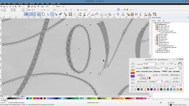The image size is (189, 106).
Task: Open the Misc tab
Action: tap(170, 71)
